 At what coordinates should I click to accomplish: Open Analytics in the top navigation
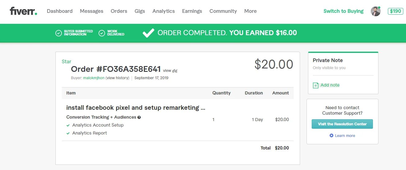[164, 11]
